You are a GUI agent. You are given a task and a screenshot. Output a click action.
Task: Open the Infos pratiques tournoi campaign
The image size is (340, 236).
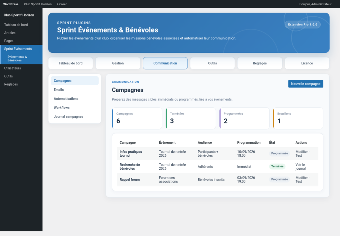(131, 154)
